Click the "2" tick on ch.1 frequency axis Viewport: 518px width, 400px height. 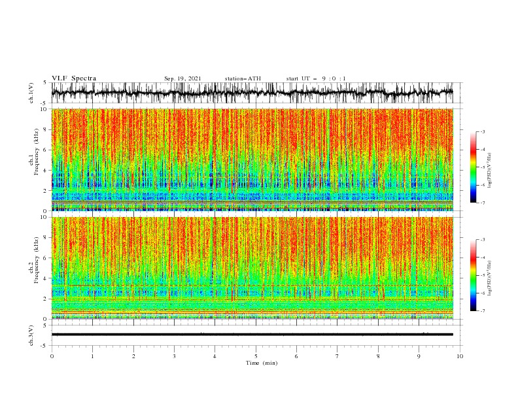45,190
